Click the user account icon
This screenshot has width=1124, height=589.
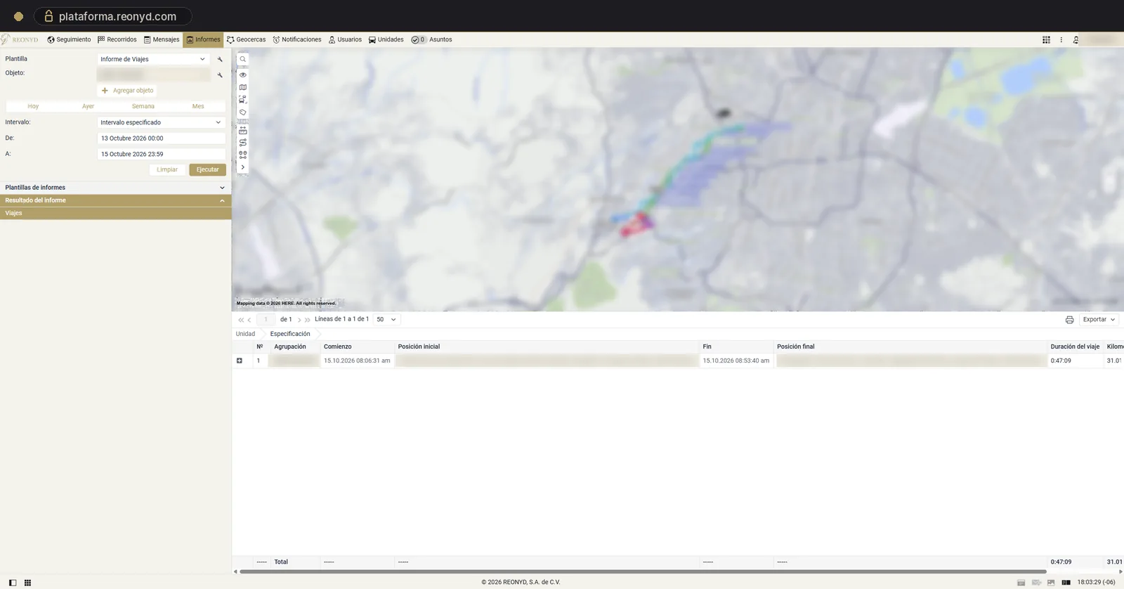coord(1076,40)
